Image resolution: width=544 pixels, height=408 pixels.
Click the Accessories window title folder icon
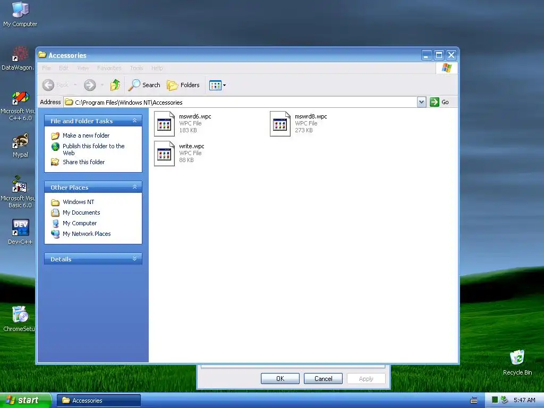42,55
